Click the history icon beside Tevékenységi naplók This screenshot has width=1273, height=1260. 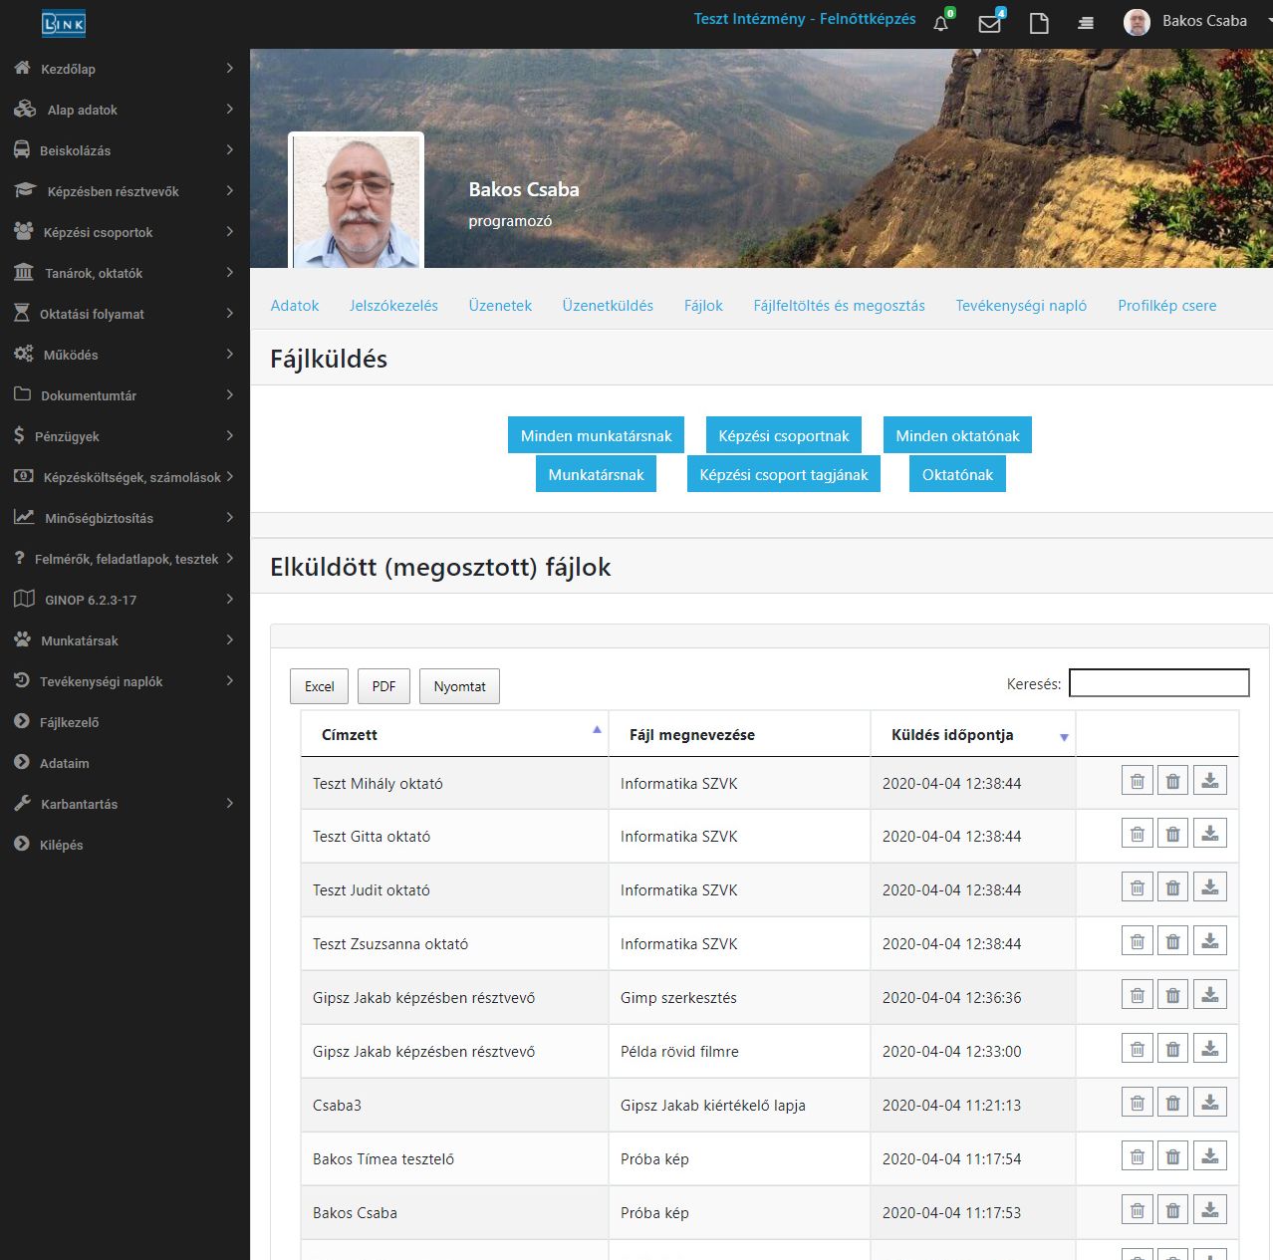(22, 680)
